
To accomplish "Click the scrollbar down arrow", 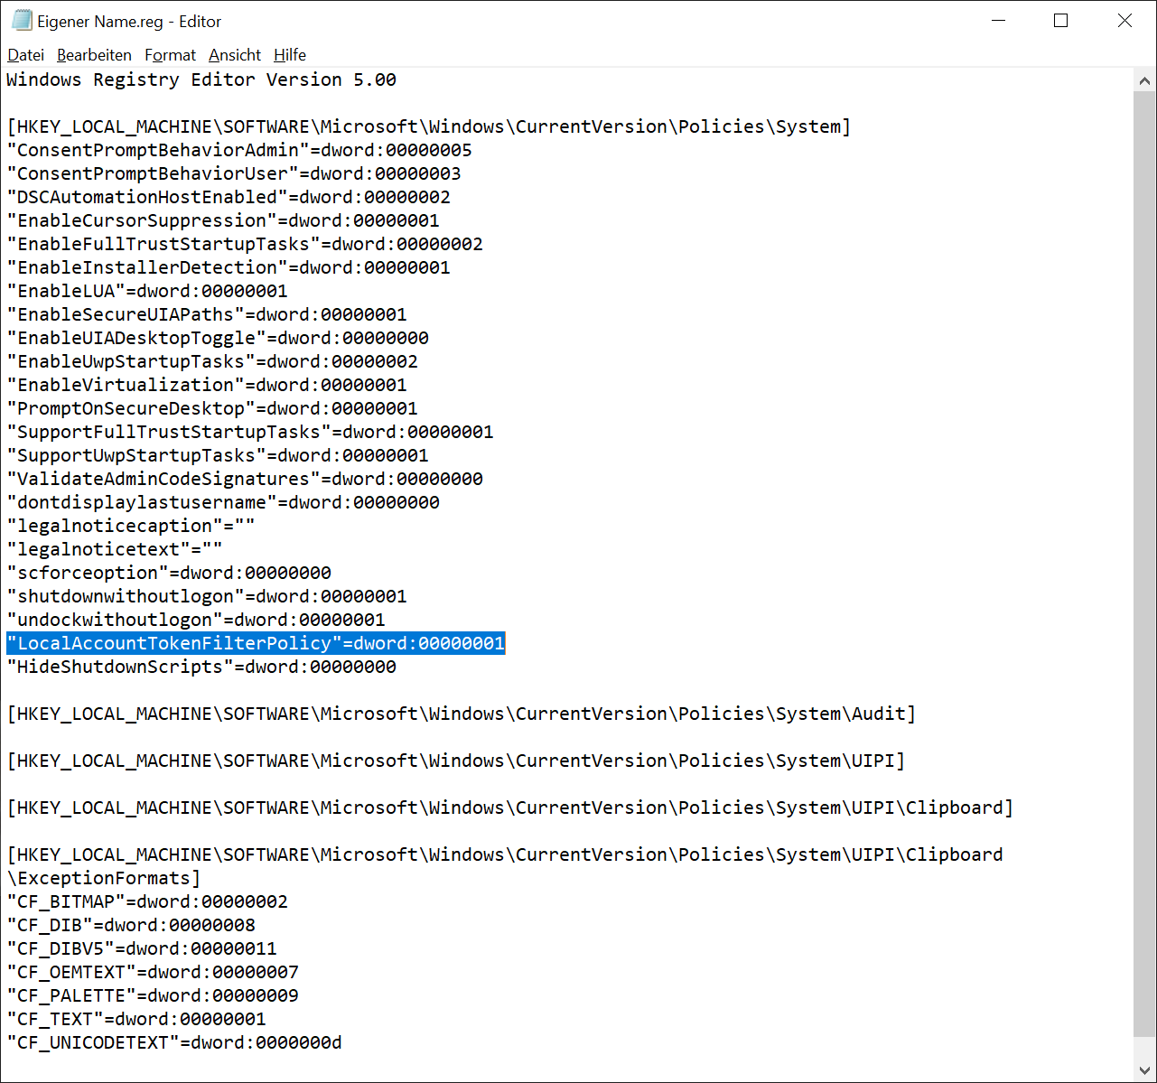I will (x=1144, y=1069).
